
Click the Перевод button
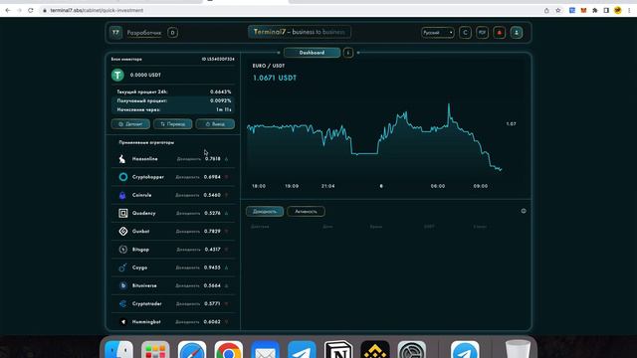click(172, 124)
